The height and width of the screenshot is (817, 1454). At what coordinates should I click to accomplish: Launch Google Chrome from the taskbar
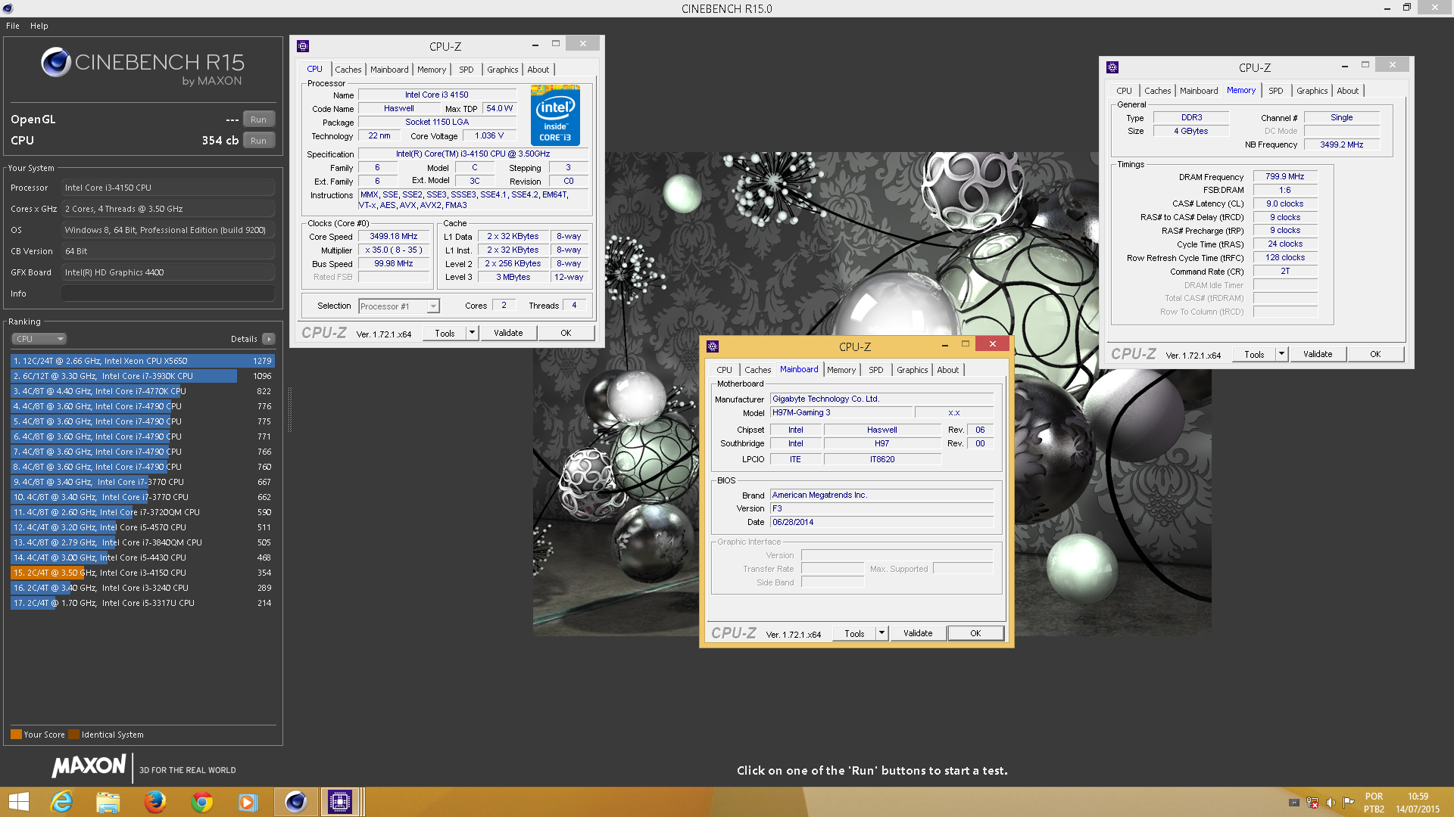click(x=202, y=802)
